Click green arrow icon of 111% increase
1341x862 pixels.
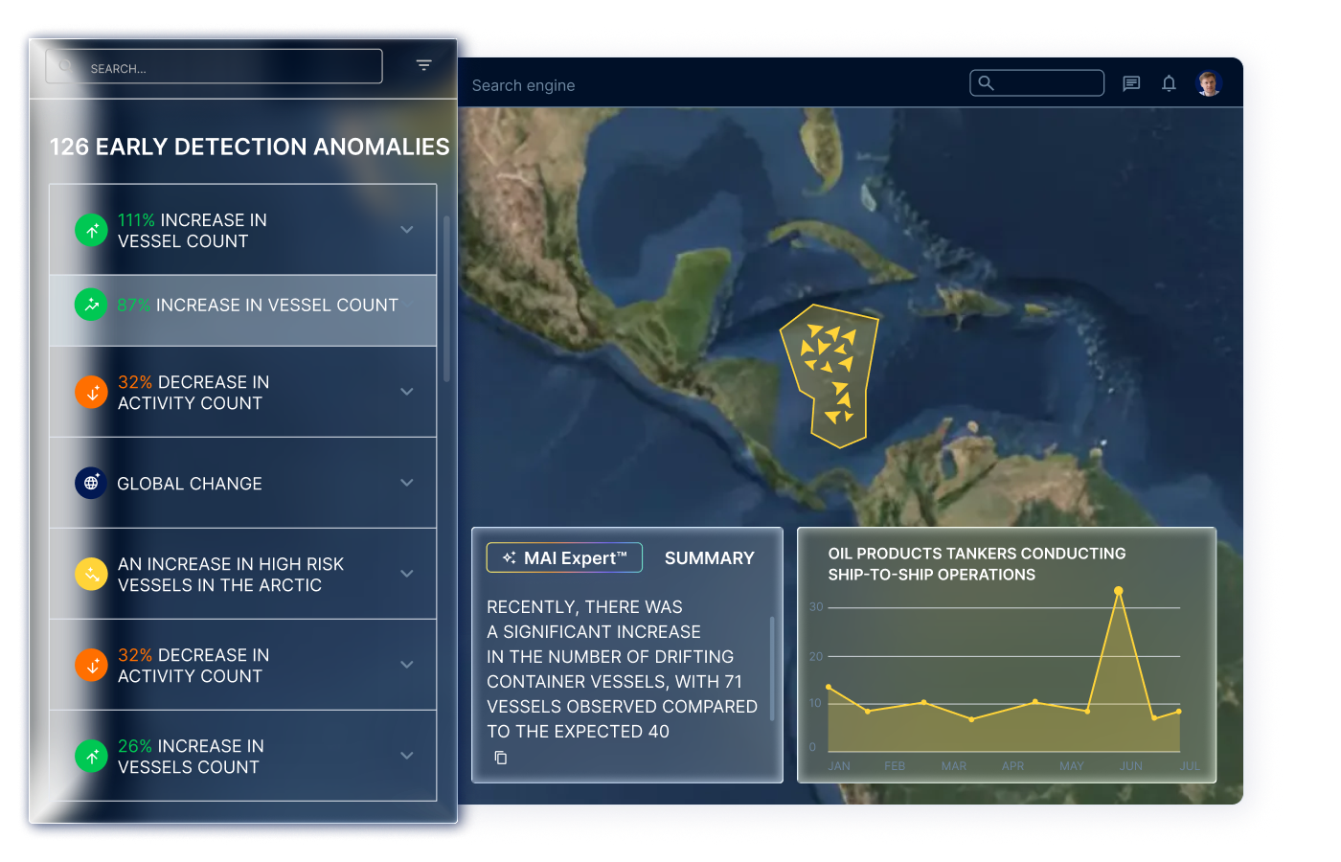91,230
